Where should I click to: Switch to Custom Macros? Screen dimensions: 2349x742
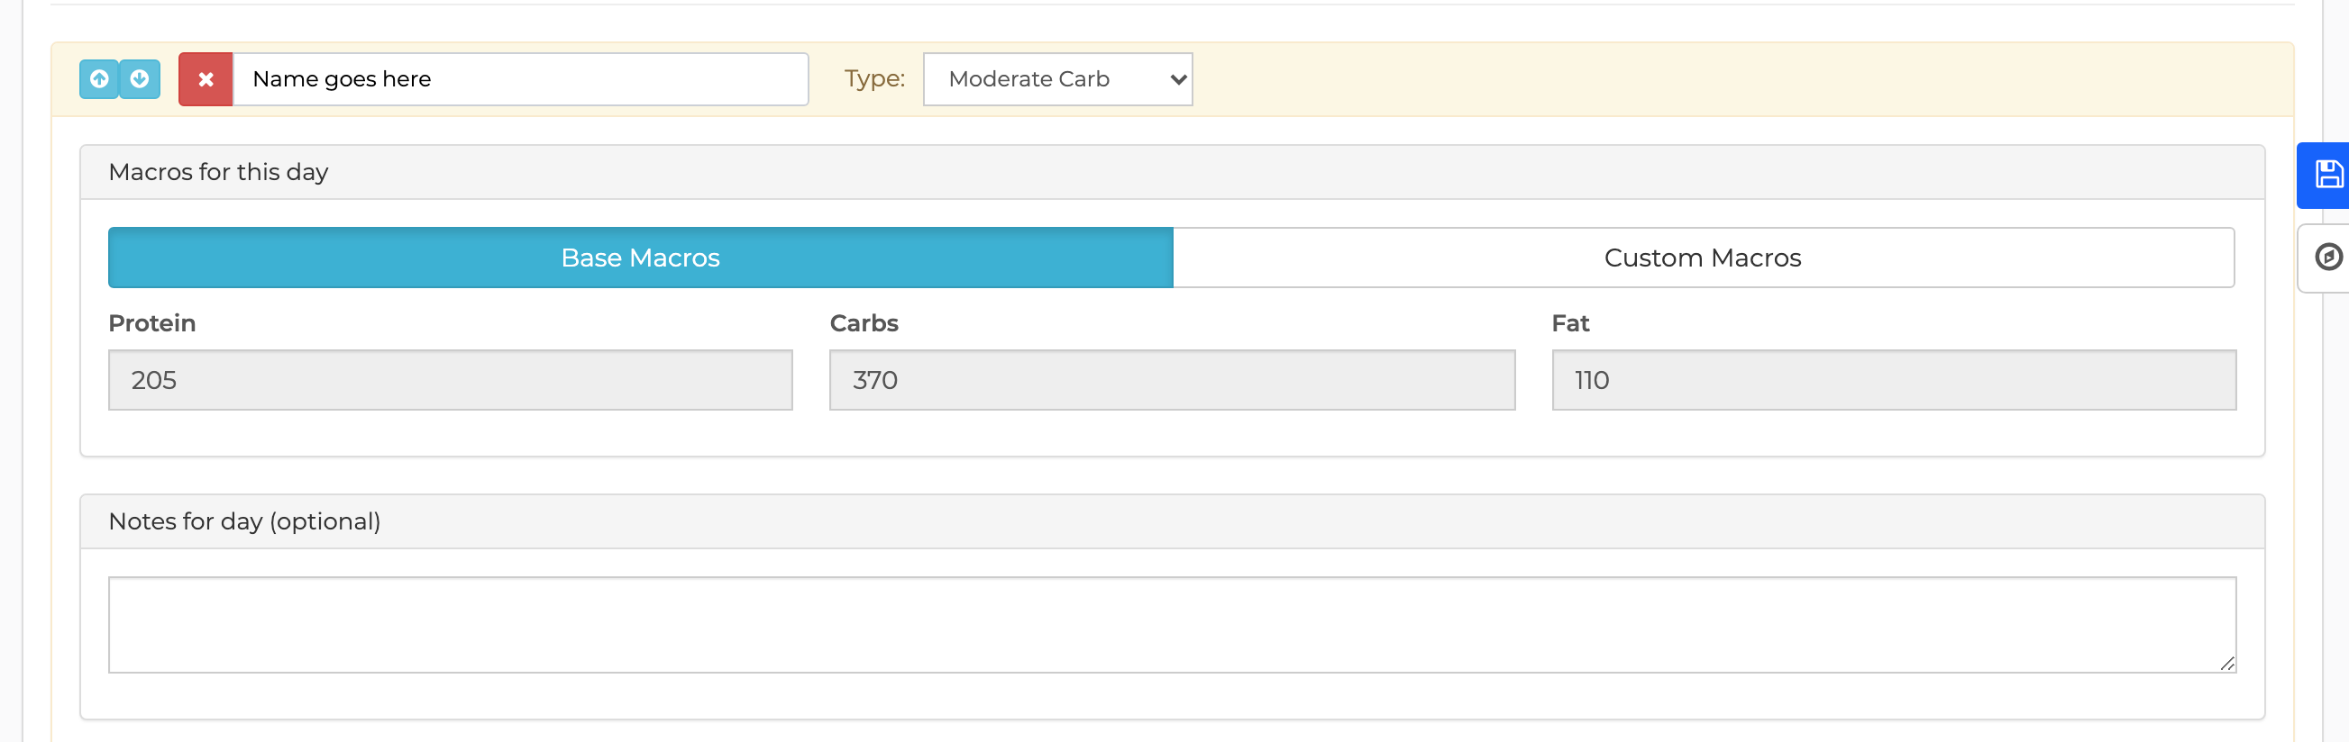click(1702, 258)
